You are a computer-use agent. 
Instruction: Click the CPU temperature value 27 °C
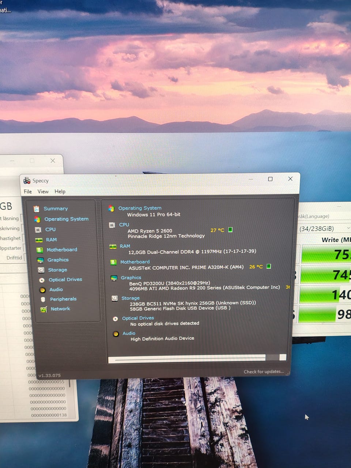point(217,230)
